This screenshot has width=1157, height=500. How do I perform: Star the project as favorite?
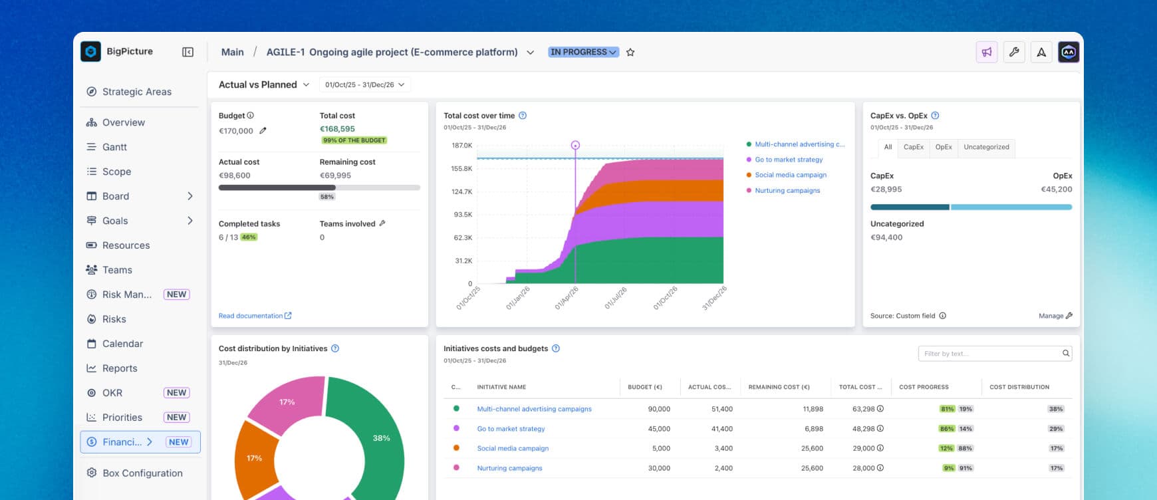[630, 52]
